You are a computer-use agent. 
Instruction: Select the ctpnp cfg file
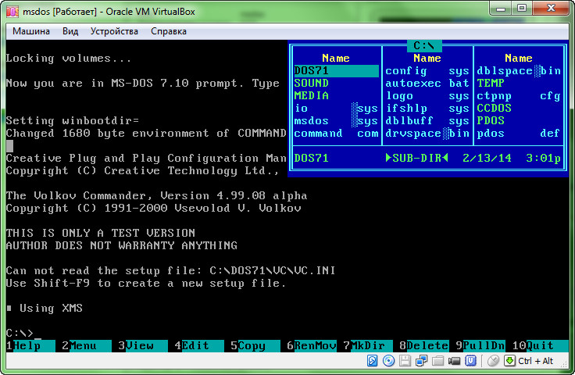(x=519, y=95)
